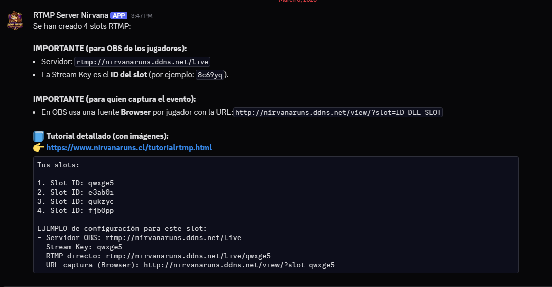Click the APP badge next to the bot name
Viewport: 552px width, 287px height.
tap(118, 15)
